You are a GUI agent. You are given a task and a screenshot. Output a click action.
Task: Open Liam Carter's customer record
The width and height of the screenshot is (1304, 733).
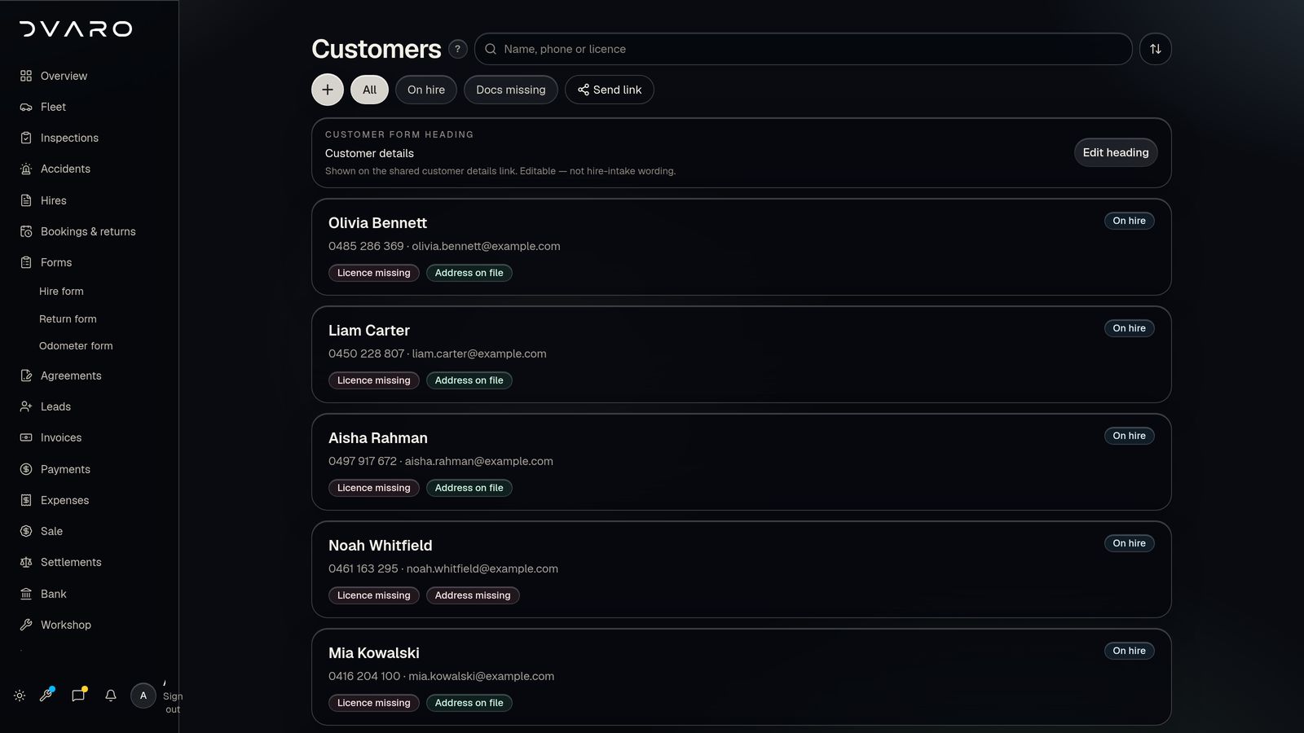tap(741, 354)
